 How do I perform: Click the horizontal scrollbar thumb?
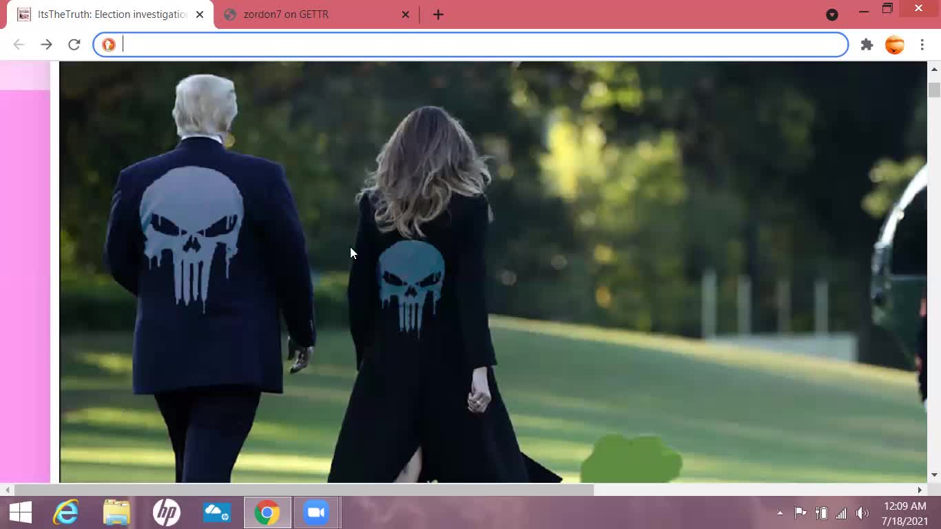pos(304,490)
